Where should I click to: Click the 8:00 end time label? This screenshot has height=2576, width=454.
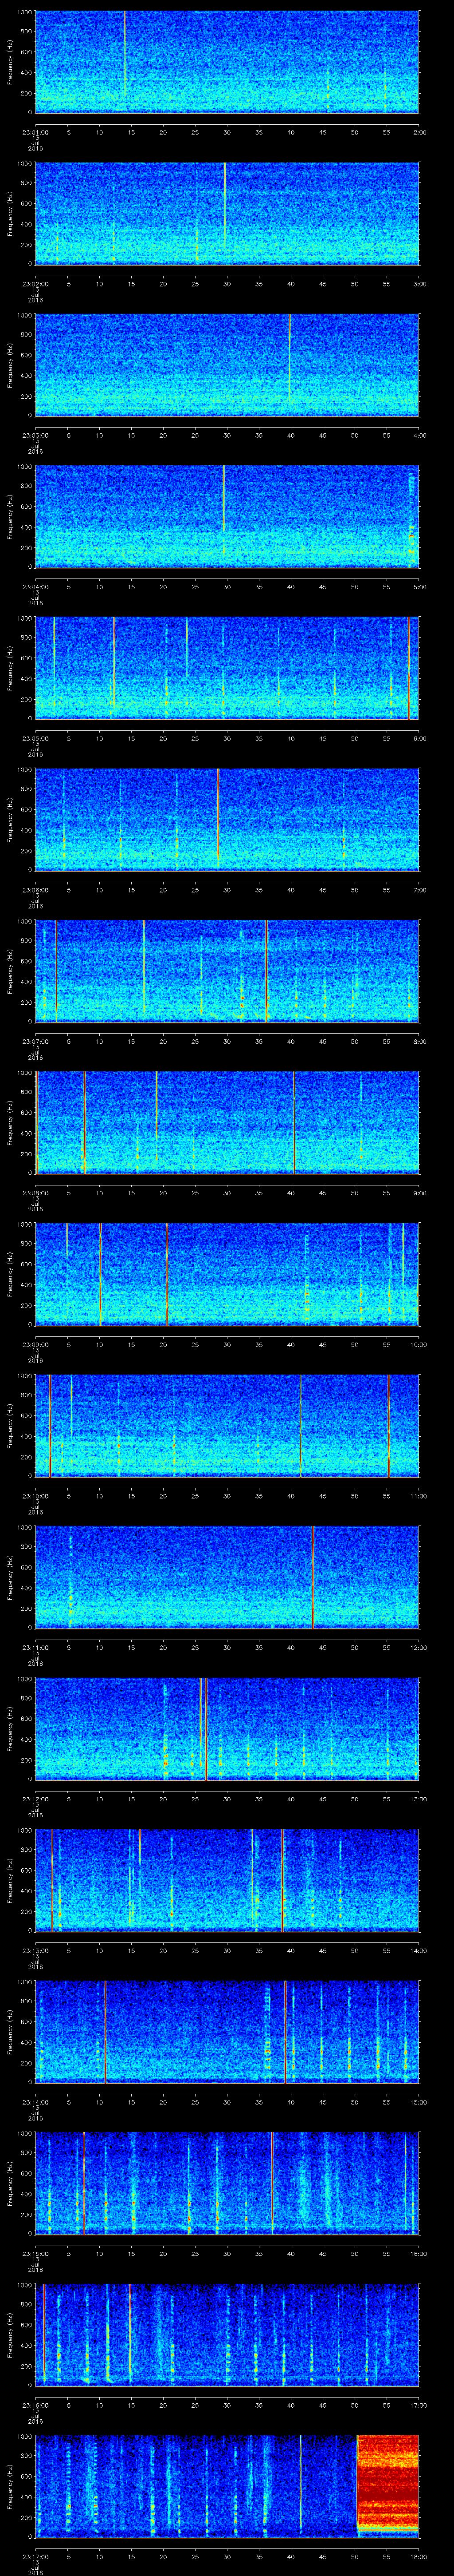(x=419, y=1041)
